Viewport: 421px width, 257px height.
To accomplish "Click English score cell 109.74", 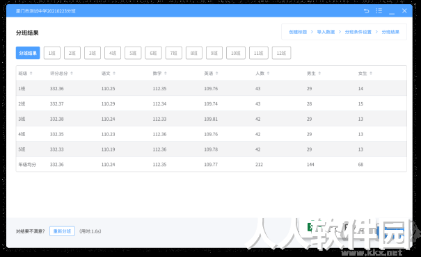I will coord(211,103).
